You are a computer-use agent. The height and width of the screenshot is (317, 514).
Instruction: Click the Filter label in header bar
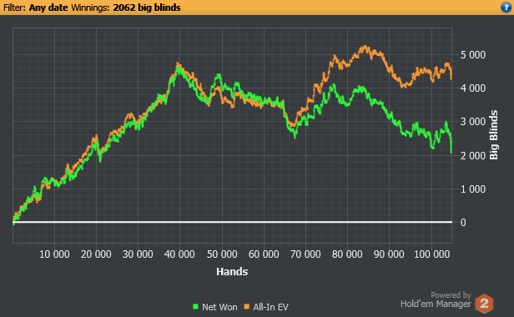pyautogui.click(x=14, y=8)
